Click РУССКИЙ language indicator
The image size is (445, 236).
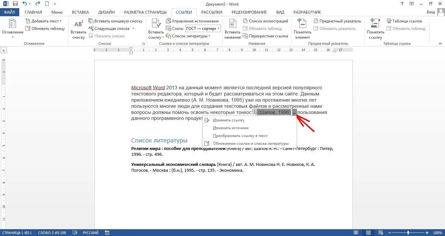point(91,233)
